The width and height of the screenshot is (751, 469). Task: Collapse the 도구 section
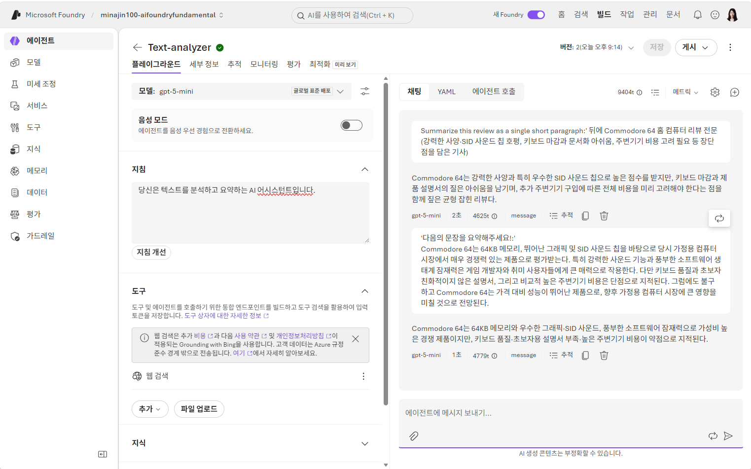pyautogui.click(x=365, y=291)
